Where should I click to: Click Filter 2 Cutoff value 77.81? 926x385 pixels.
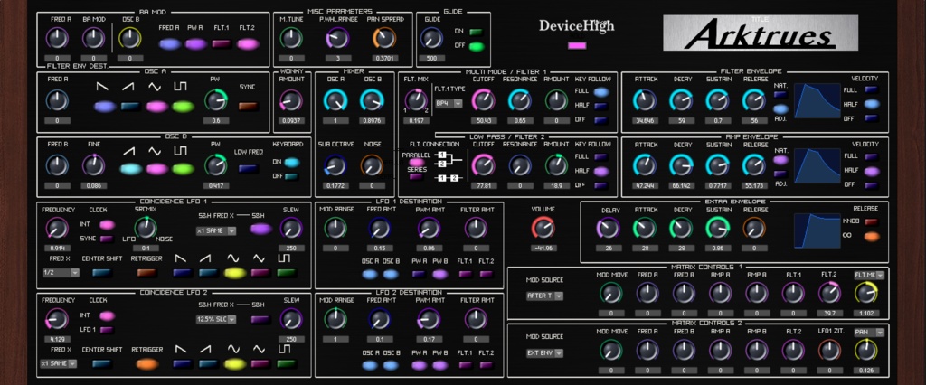point(483,185)
